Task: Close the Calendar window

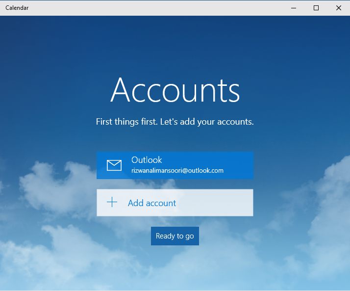Action: point(339,8)
